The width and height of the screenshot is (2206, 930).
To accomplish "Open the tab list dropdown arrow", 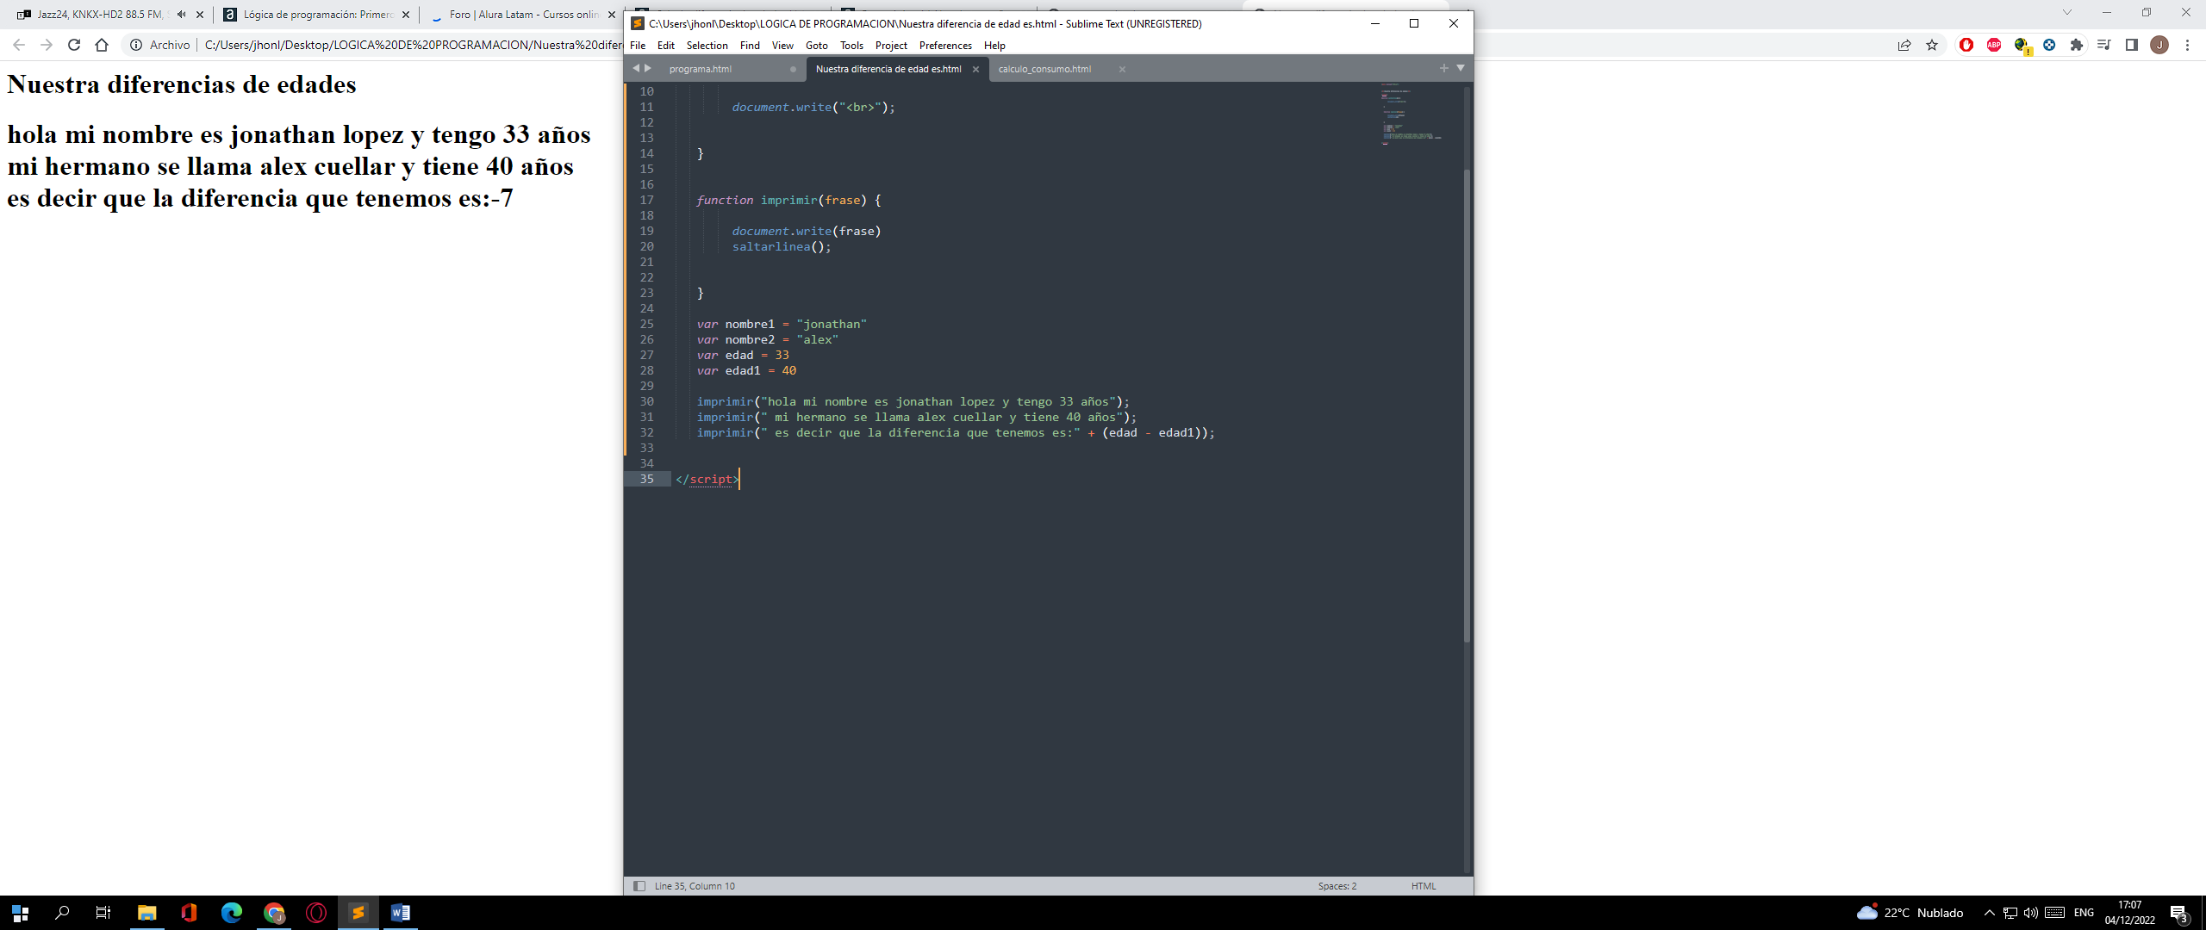I will click(x=1461, y=68).
